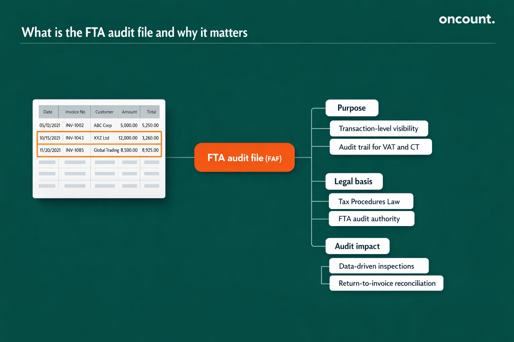Select the orange FTA audit file node
This screenshot has height=342, width=514.
point(244,157)
